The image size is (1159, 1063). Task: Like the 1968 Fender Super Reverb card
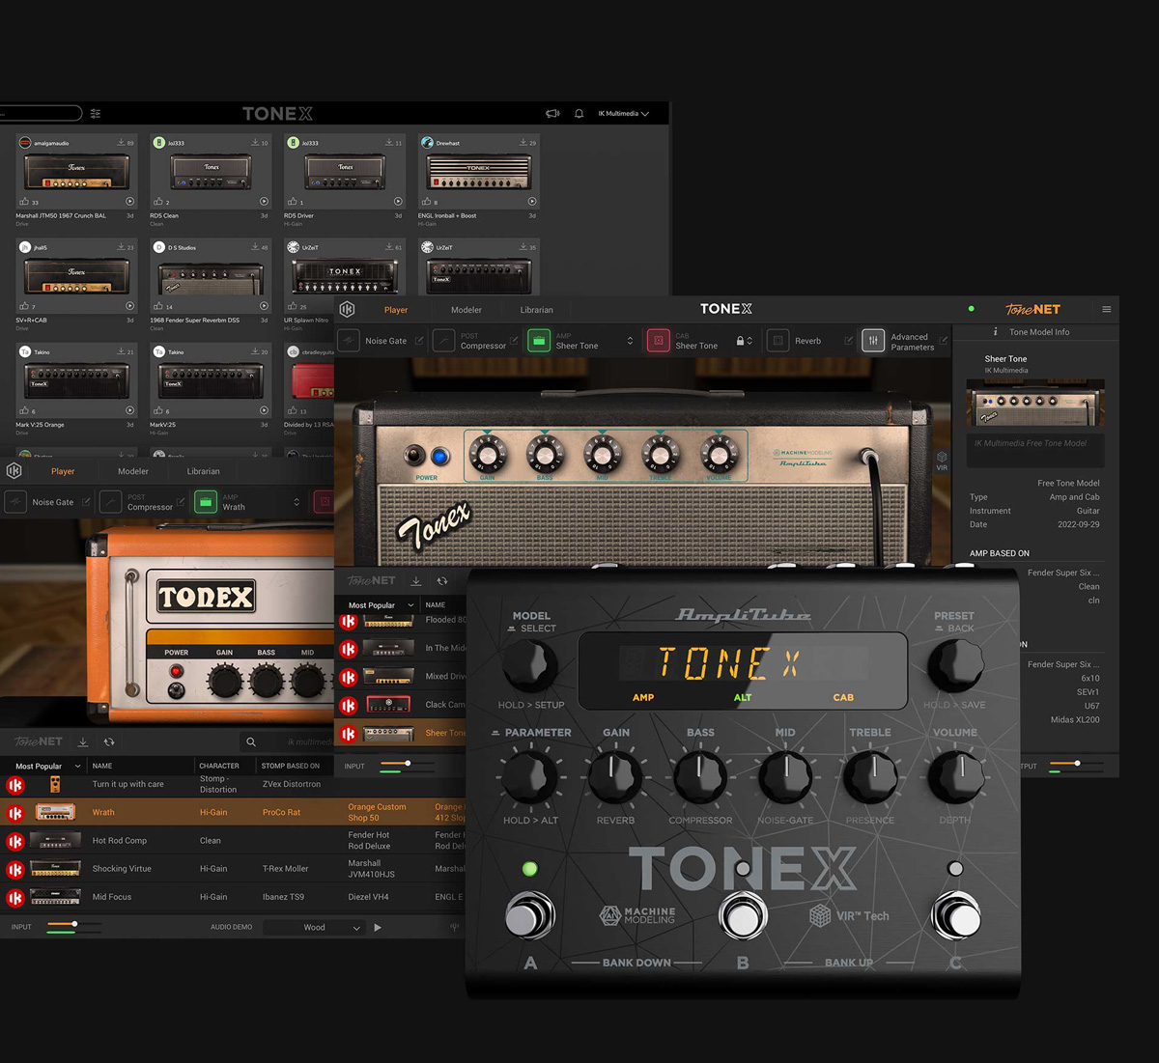[x=158, y=306]
